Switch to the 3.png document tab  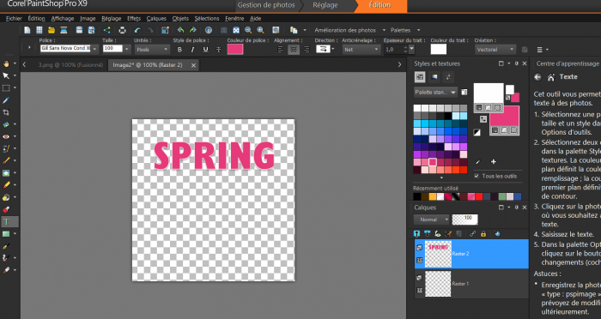click(70, 65)
